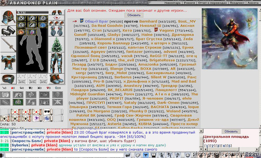Open the armored leggings equipment slot
Image resolution: width=261 pixels, height=158 pixels.
click(57, 63)
